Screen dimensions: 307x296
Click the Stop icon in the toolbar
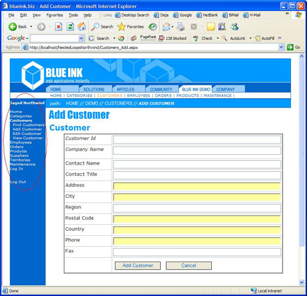(58, 27)
